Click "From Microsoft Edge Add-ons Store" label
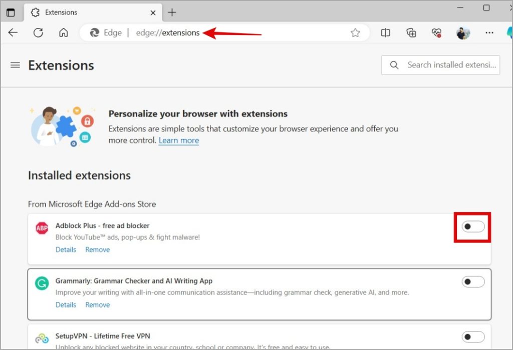 click(x=92, y=204)
